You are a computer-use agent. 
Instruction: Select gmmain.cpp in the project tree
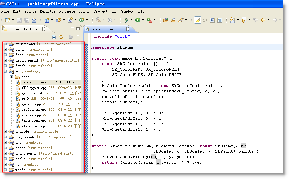pyautogui.click(x=31, y=104)
